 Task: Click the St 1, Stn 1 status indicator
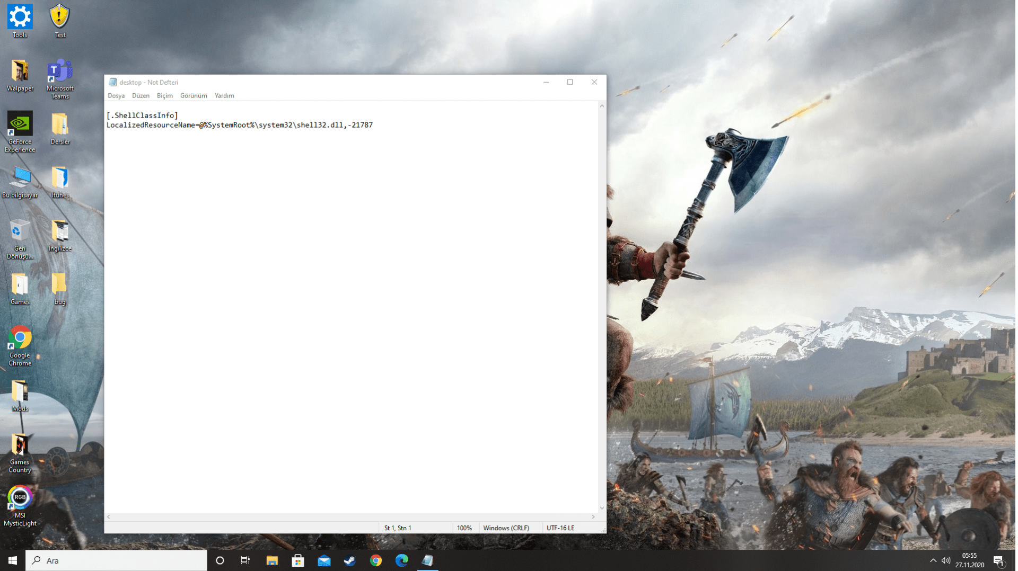pyautogui.click(x=398, y=528)
